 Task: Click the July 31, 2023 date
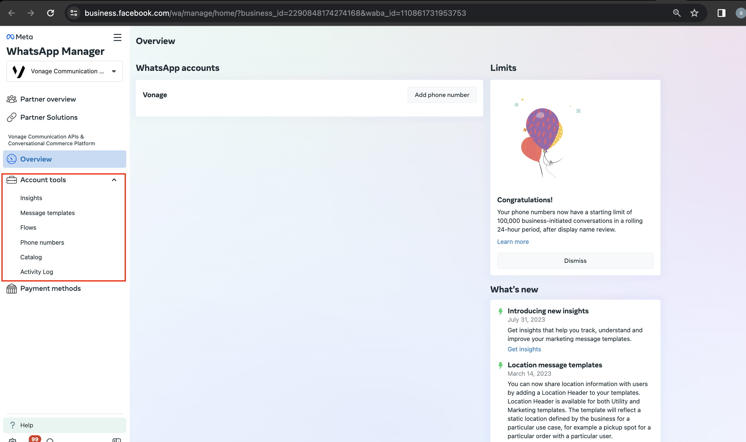(x=526, y=320)
